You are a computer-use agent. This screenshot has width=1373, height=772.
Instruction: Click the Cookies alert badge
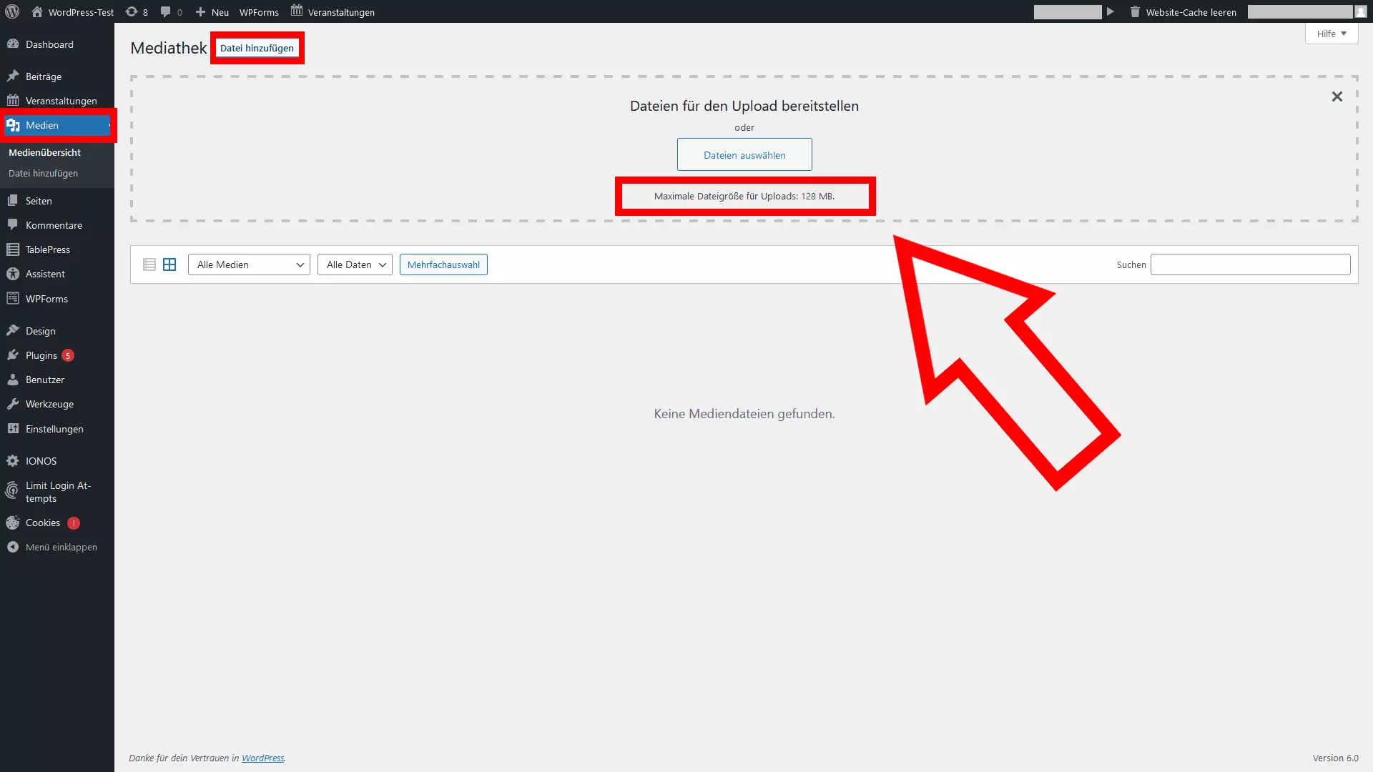pyautogui.click(x=74, y=523)
